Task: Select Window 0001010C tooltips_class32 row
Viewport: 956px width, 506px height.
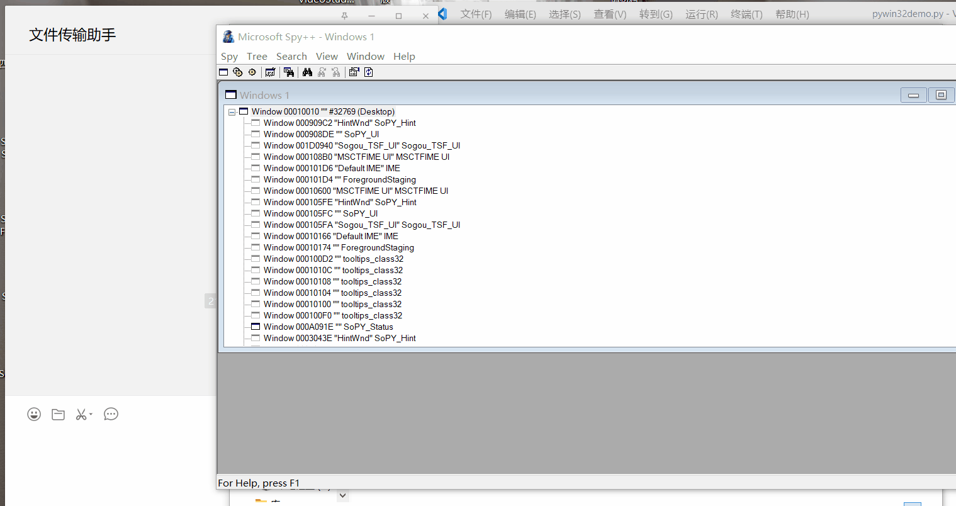Action: (333, 270)
